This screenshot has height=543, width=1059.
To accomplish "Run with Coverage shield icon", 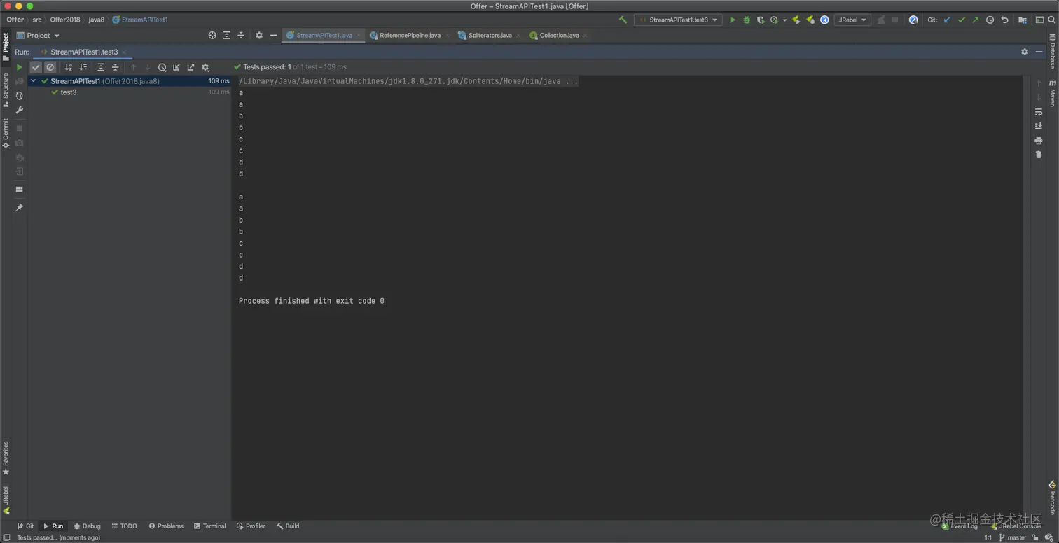I will [761, 20].
